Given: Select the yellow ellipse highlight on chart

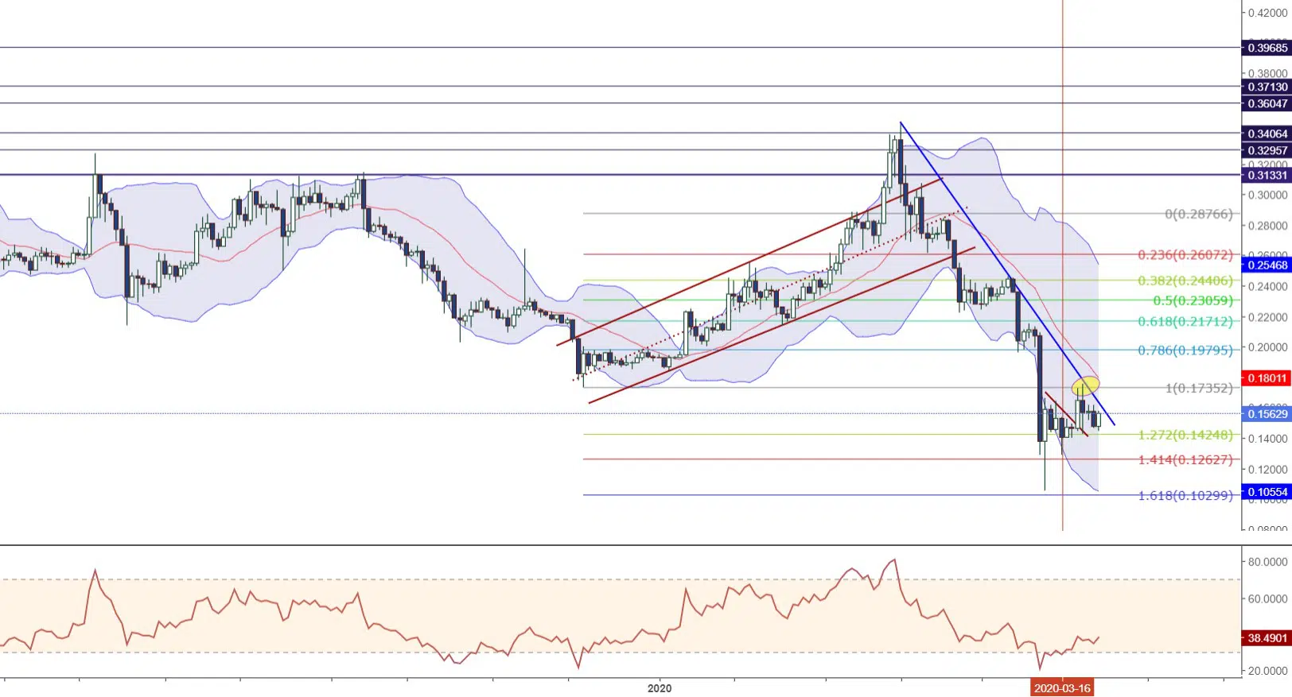Looking at the screenshot, I should 1085,386.
